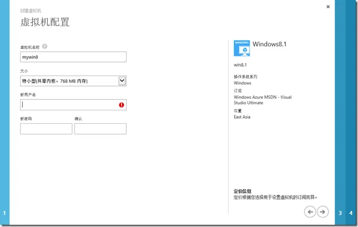The image size is (358, 227).
Task: Jump to wizard step 4
Action: pyautogui.click(x=351, y=213)
